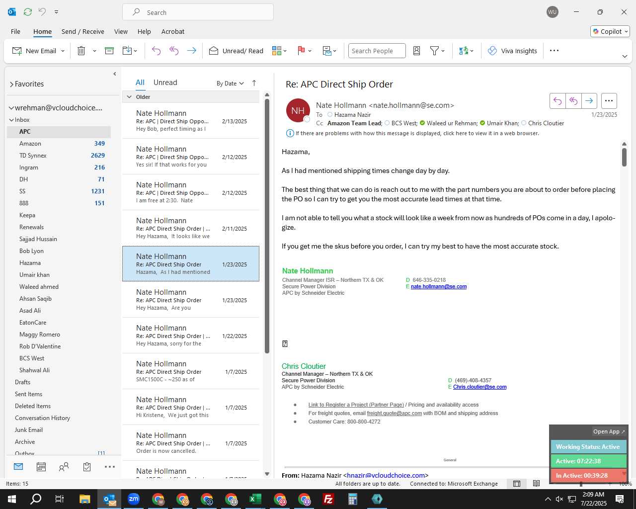This screenshot has height=509, width=636.
Task: Reverse sort order arrow in message list
Action: coord(254,83)
